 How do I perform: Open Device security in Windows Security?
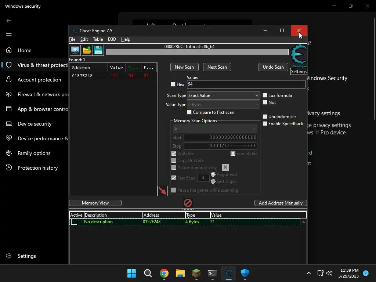tap(35, 124)
